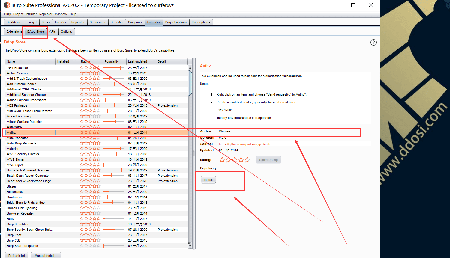
Task: Open the Authz GitHub source link
Action: point(245,144)
